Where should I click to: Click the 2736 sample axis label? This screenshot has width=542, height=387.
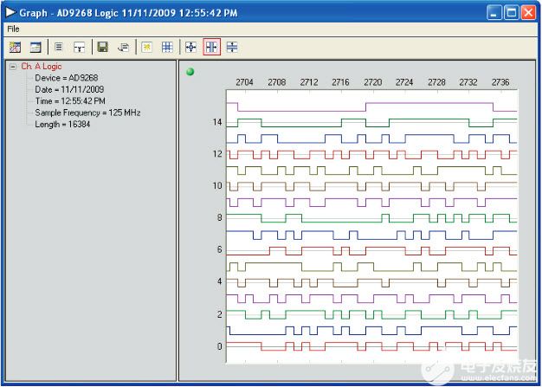(x=500, y=82)
